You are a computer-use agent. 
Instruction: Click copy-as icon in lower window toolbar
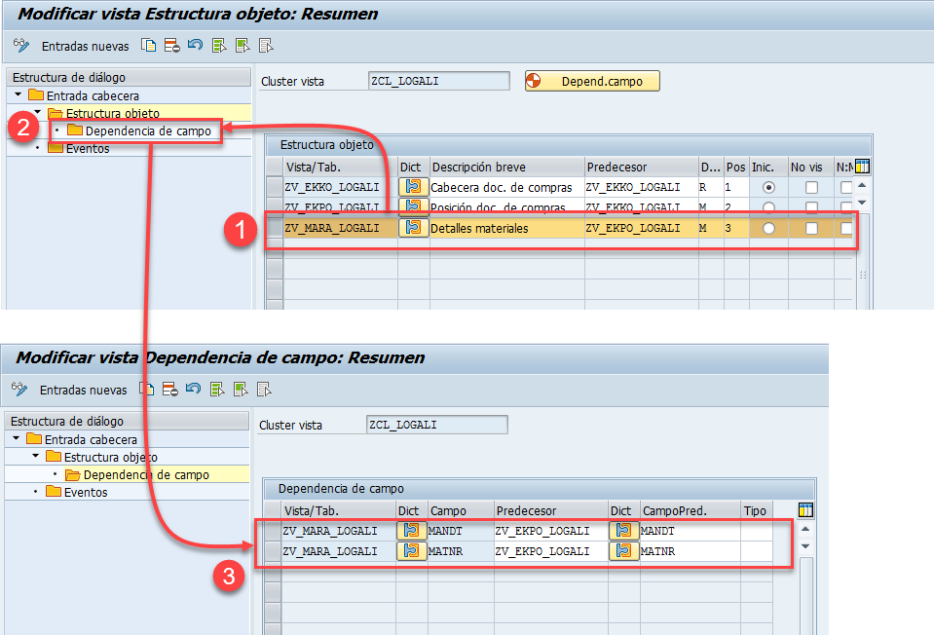pyautogui.click(x=146, y=390)
